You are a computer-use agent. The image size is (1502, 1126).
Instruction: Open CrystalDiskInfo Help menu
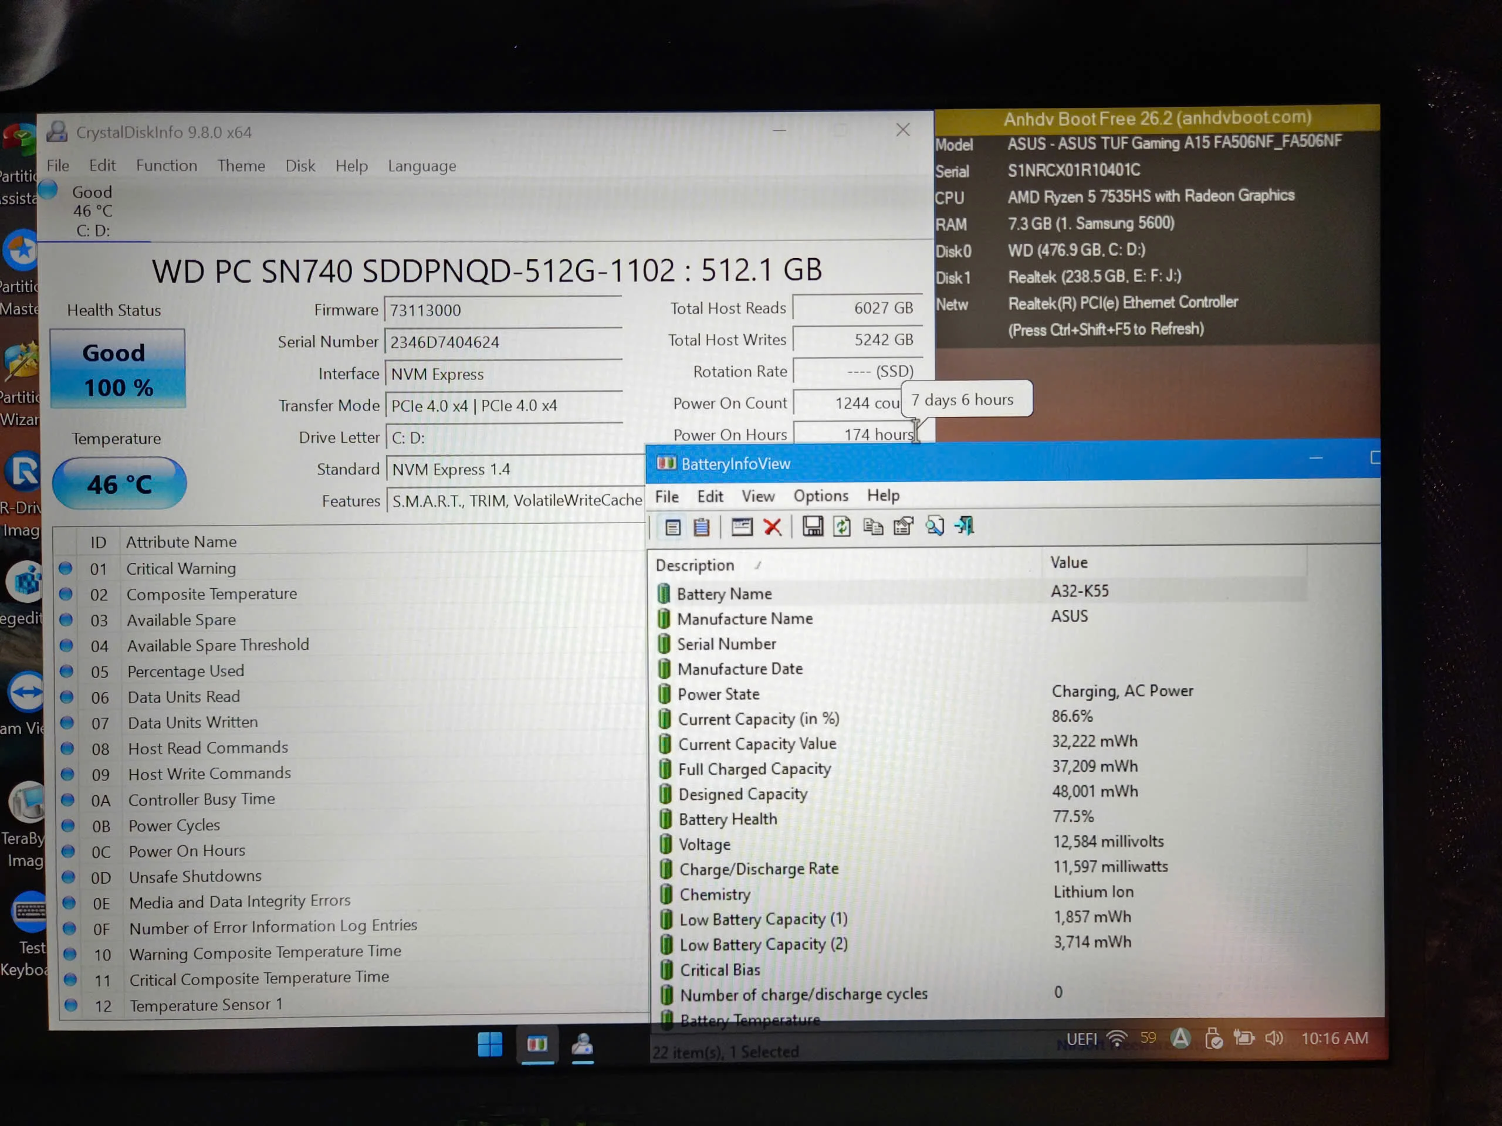(x=351, y=165)
